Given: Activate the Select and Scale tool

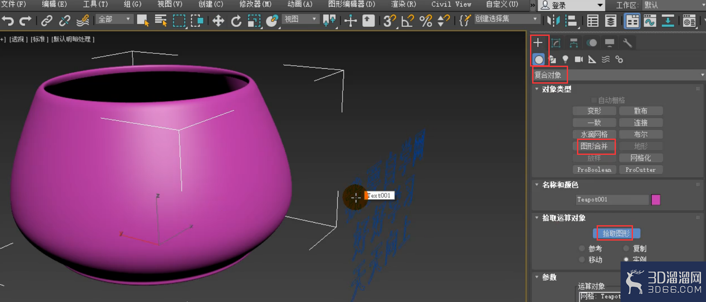Looking at the screenshot, I should point(254,20).
